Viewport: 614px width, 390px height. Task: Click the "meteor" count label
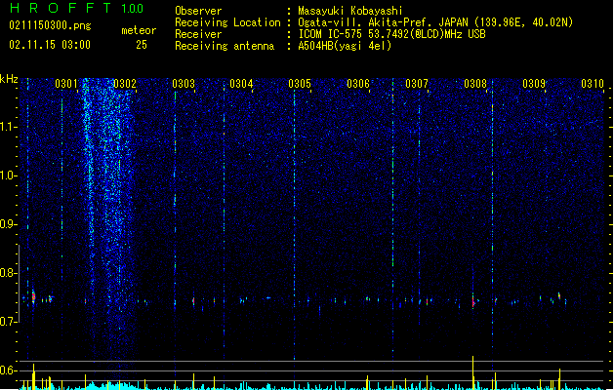tap(139, 30)
